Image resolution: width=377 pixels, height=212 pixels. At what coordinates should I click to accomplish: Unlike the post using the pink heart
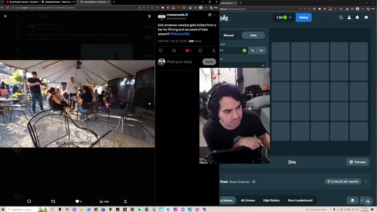coord(187,51)
